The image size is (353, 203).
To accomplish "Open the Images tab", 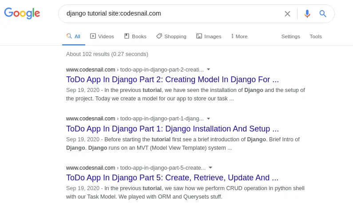I will pos(209,36).
